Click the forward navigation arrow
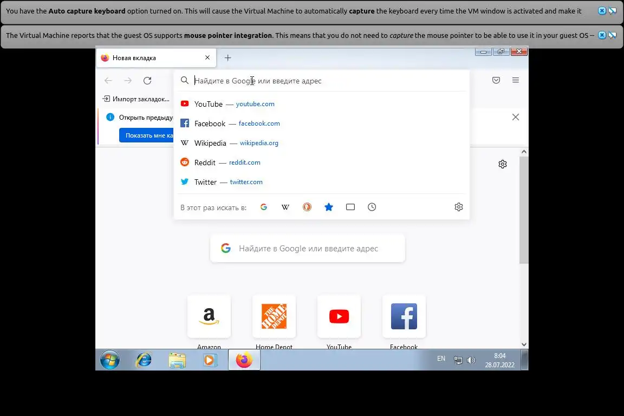624x416 pixels. coord(128,80)
